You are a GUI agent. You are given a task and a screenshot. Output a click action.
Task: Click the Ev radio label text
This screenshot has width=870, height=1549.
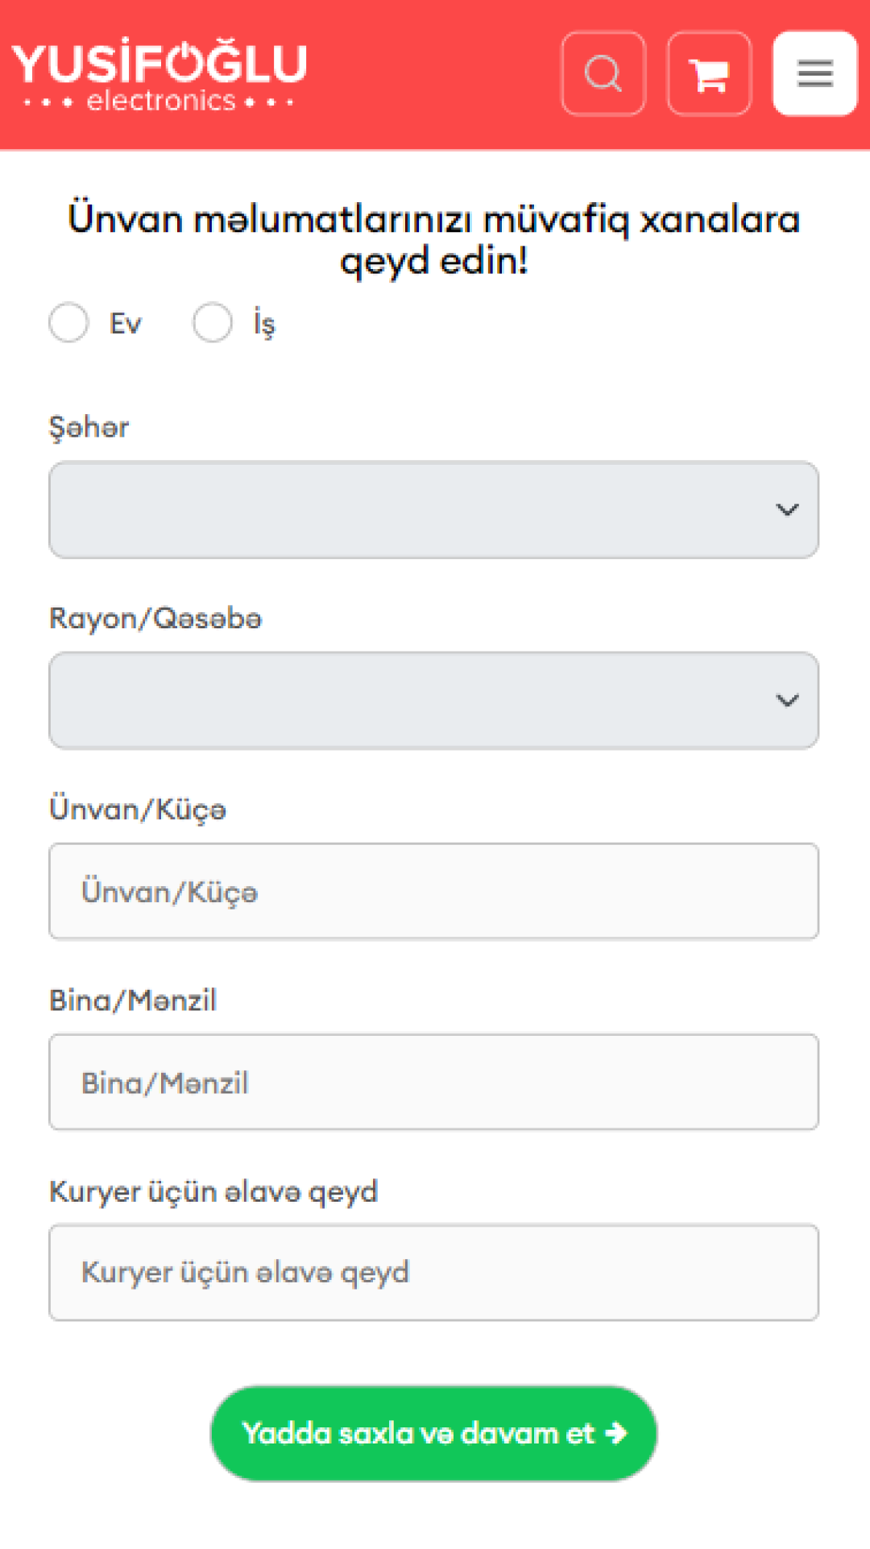point(126,324)
